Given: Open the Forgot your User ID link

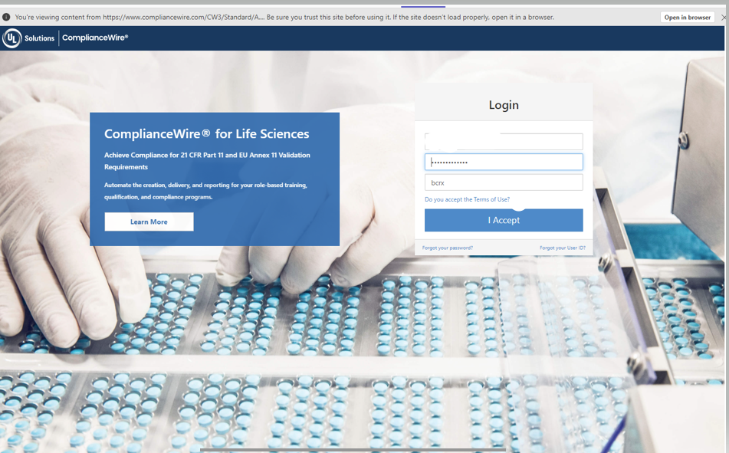Looking at the screenshot, I should point(562,248).
